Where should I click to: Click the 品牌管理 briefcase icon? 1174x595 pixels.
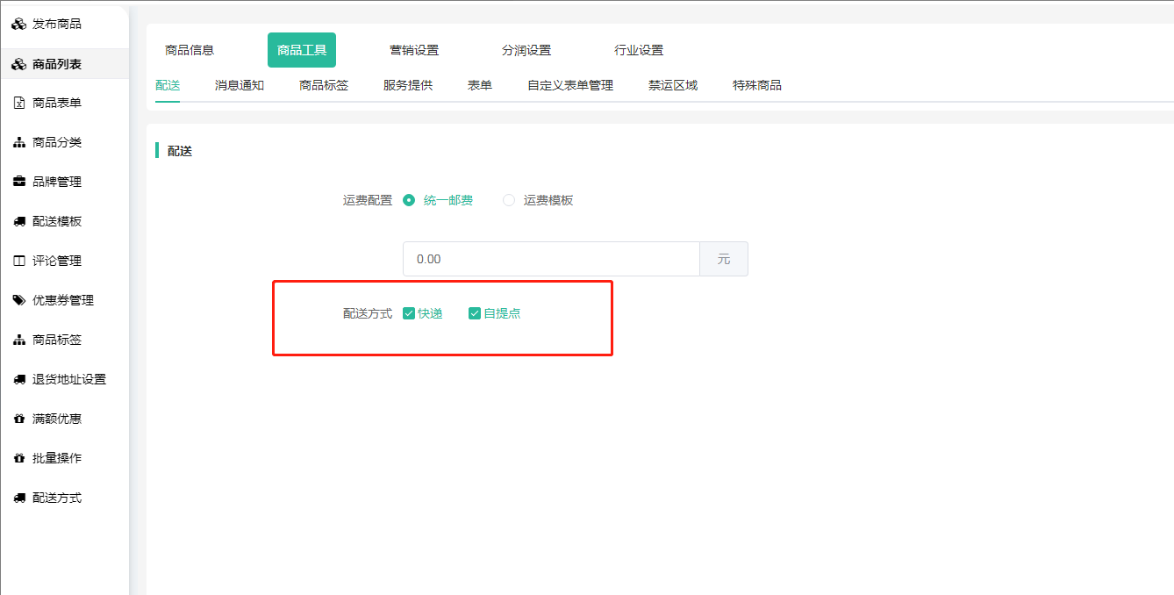[x=18, y=183]
